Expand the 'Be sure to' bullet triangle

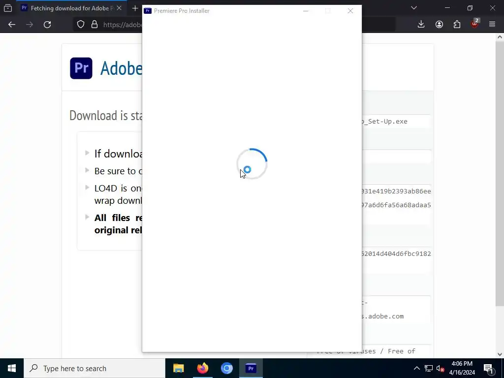pyautogui.click(x=87, y=170)
